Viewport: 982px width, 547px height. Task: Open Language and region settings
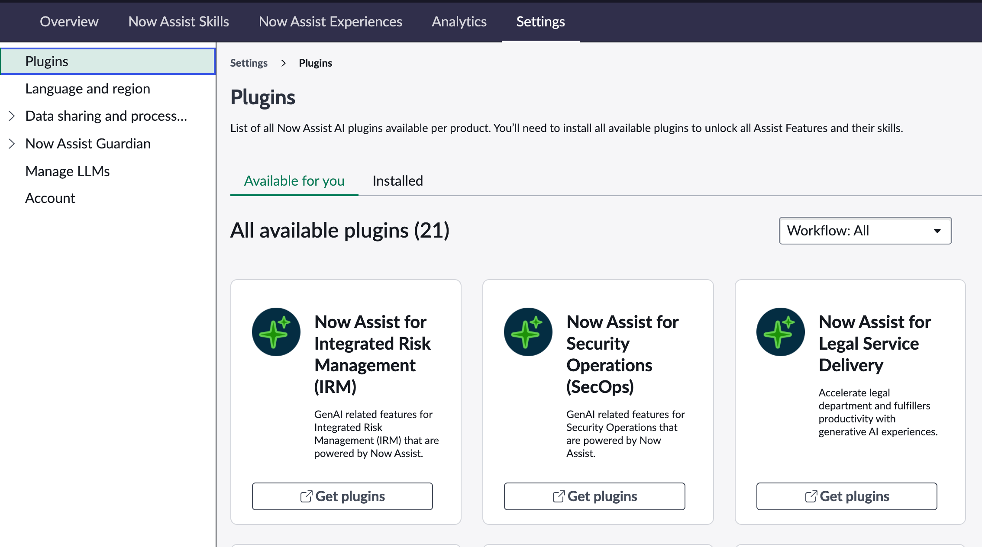point(88,89)
